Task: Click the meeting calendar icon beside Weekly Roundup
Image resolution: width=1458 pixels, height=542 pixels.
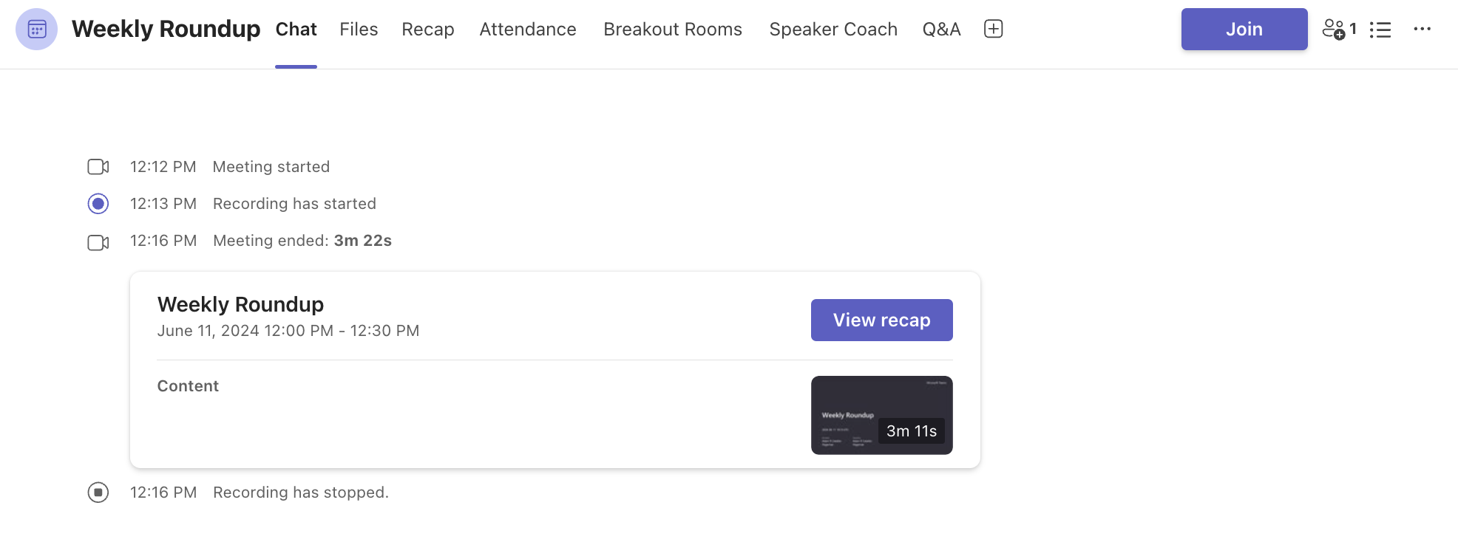Action: [x=36, y=30]
